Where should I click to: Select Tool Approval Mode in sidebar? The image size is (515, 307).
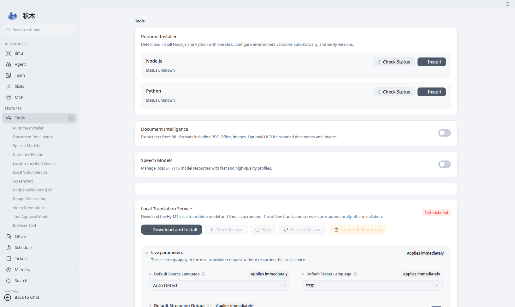pyautogui.click(x=31, y=217)
